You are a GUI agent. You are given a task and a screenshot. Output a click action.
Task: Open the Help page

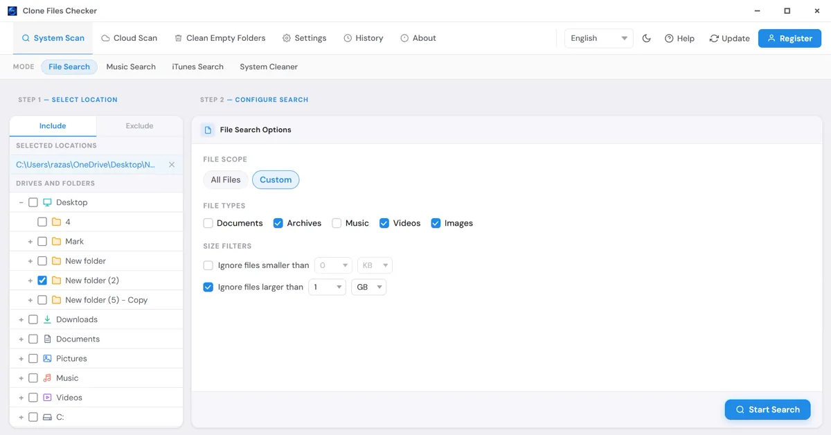tap(679, 38)
